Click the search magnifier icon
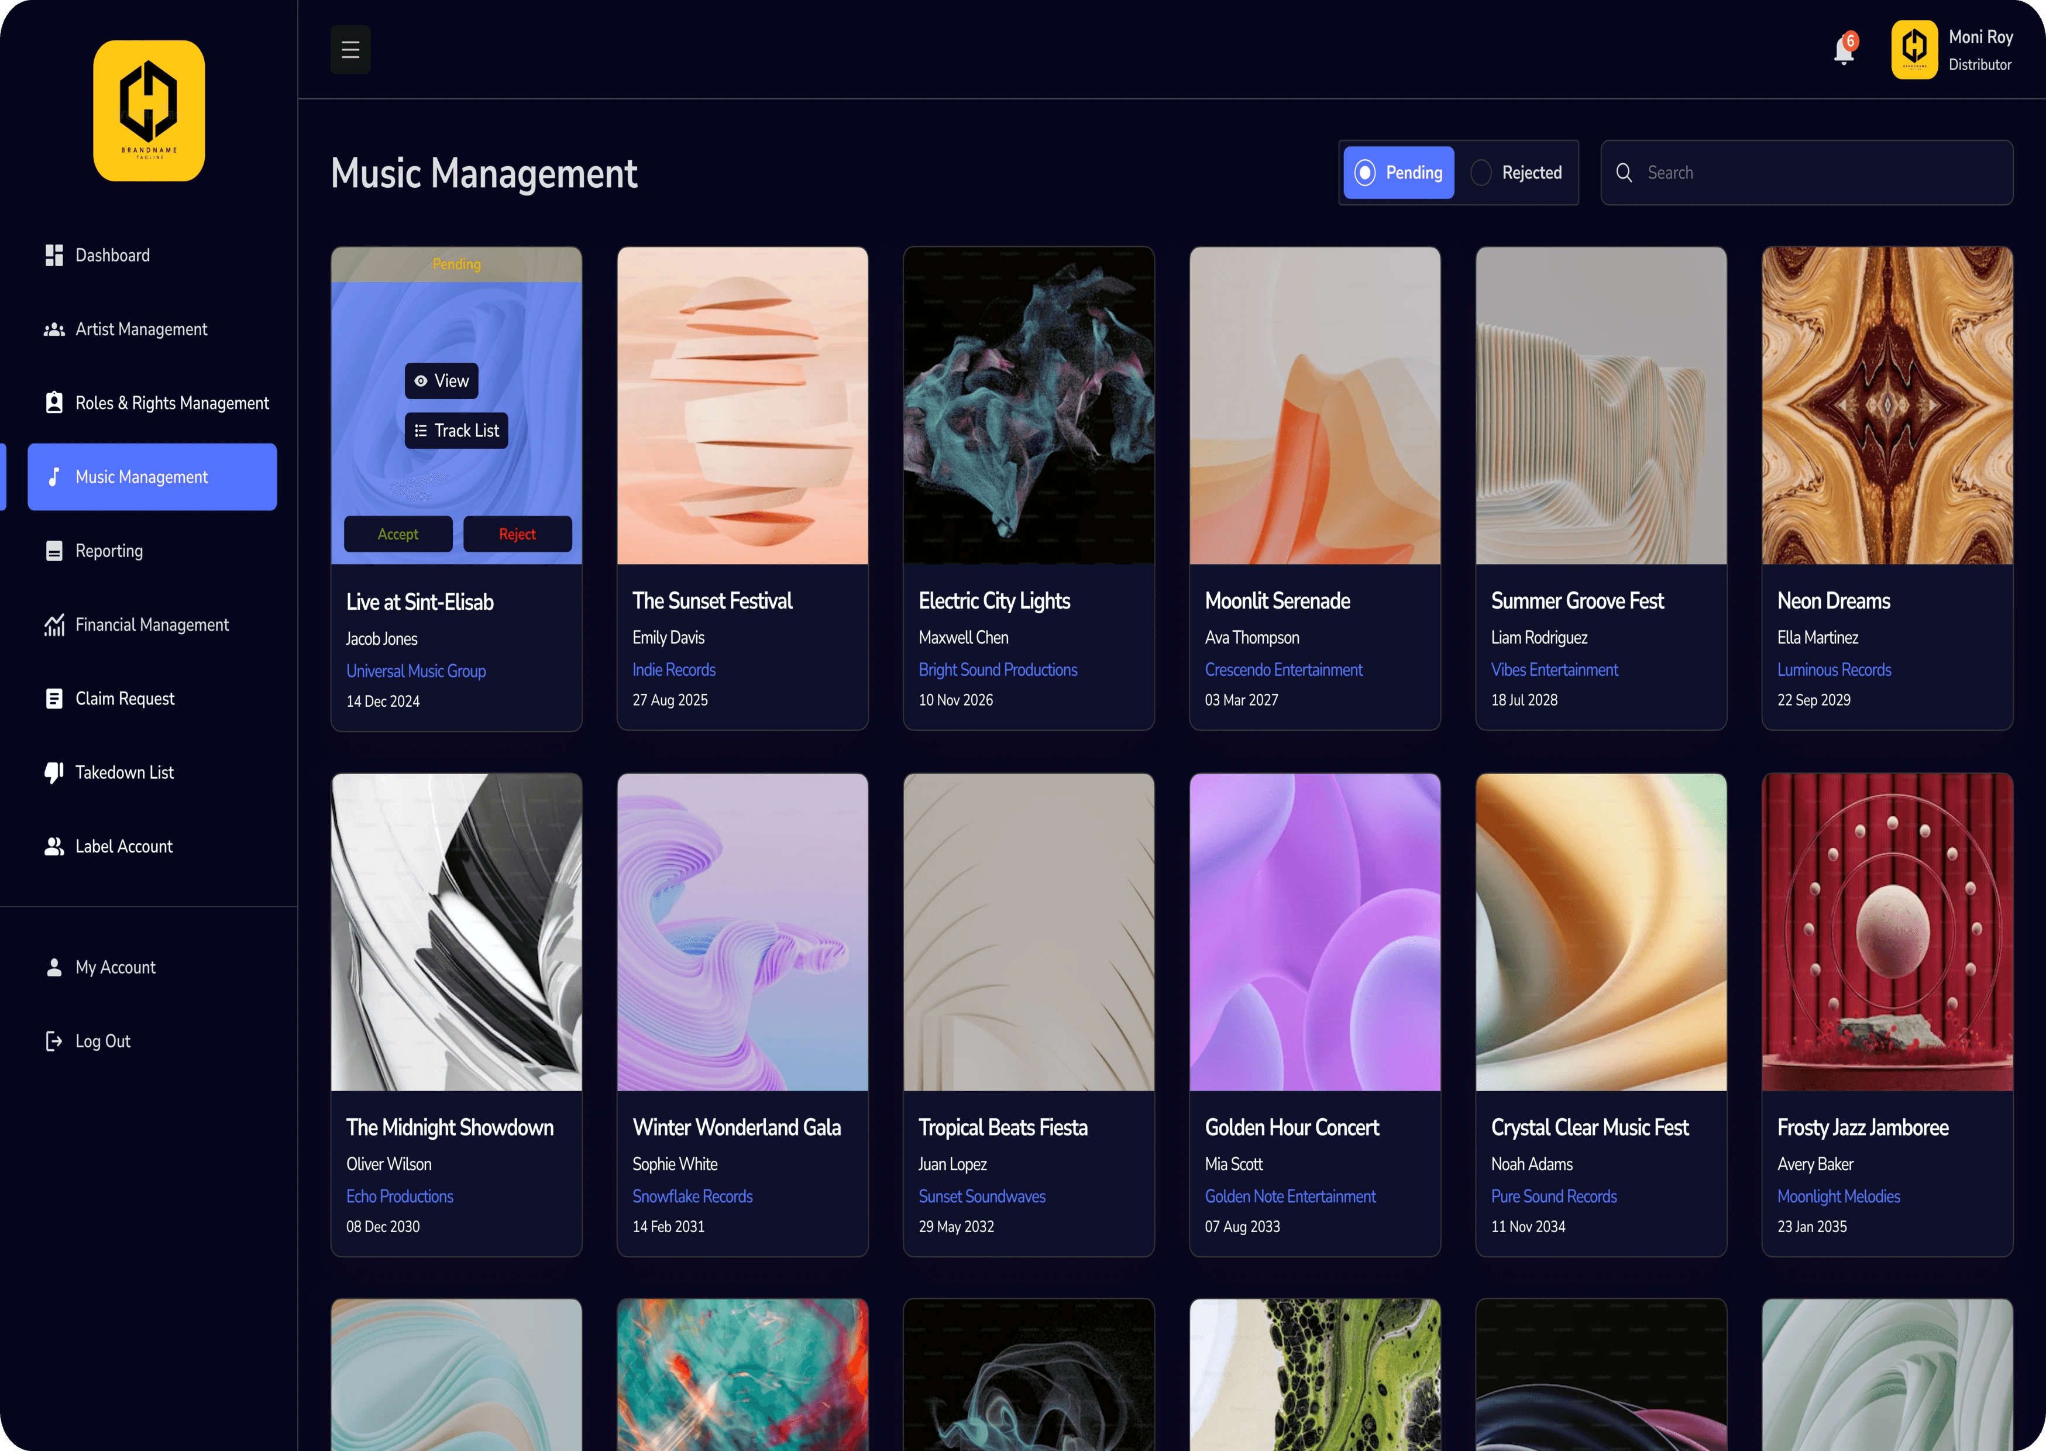Screen dimensions: 2046x1451 pos(1624,173)
